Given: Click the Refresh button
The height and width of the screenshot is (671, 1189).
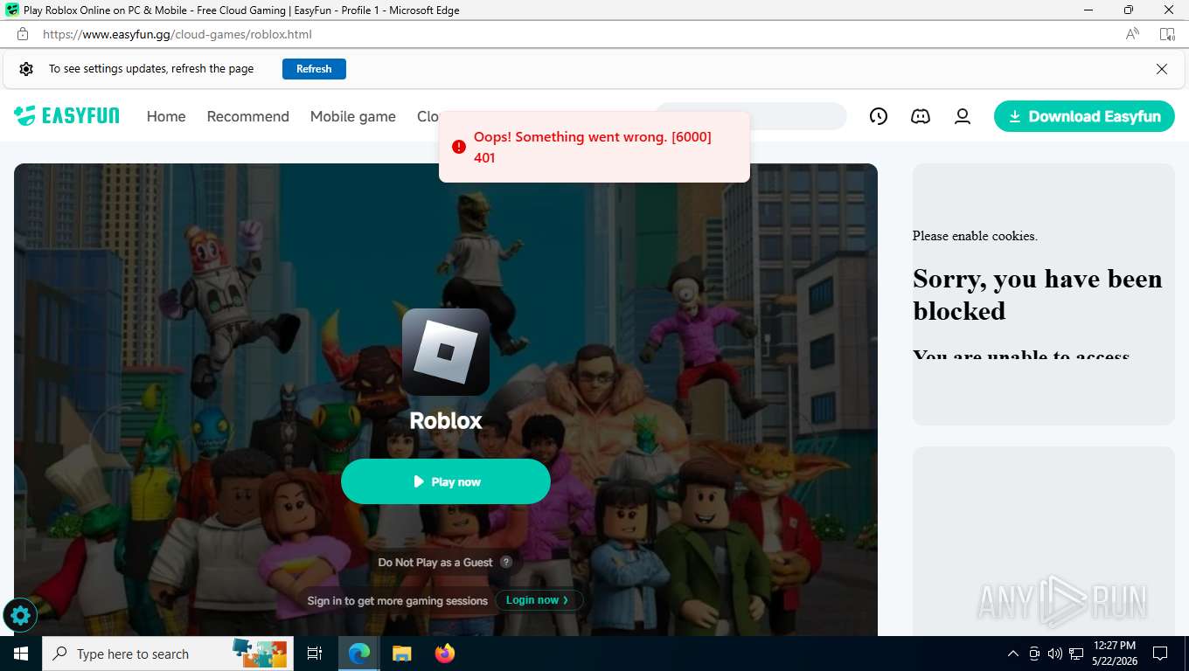Looking at the screenshot, I should (314, 69).
